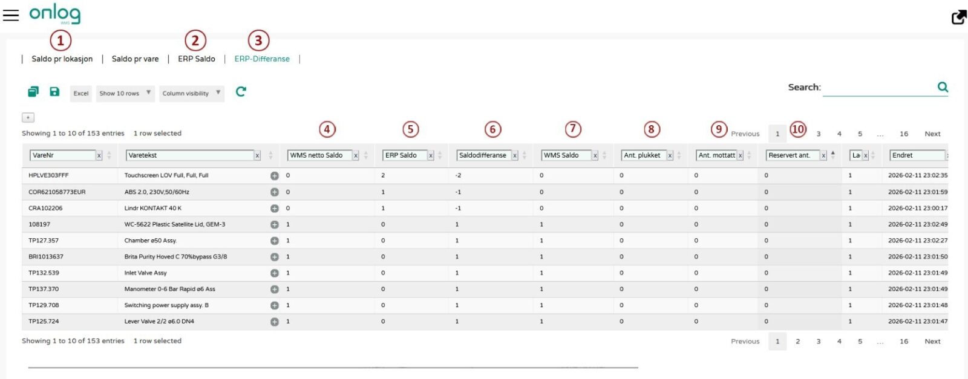Clear the VareNr filter with x
Viewport: 968px width, 379px height.
click(x=99, y=156)
